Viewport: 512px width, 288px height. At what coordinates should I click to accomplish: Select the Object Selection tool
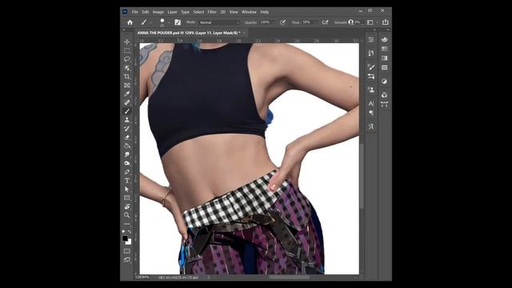(x=127, y=68)
